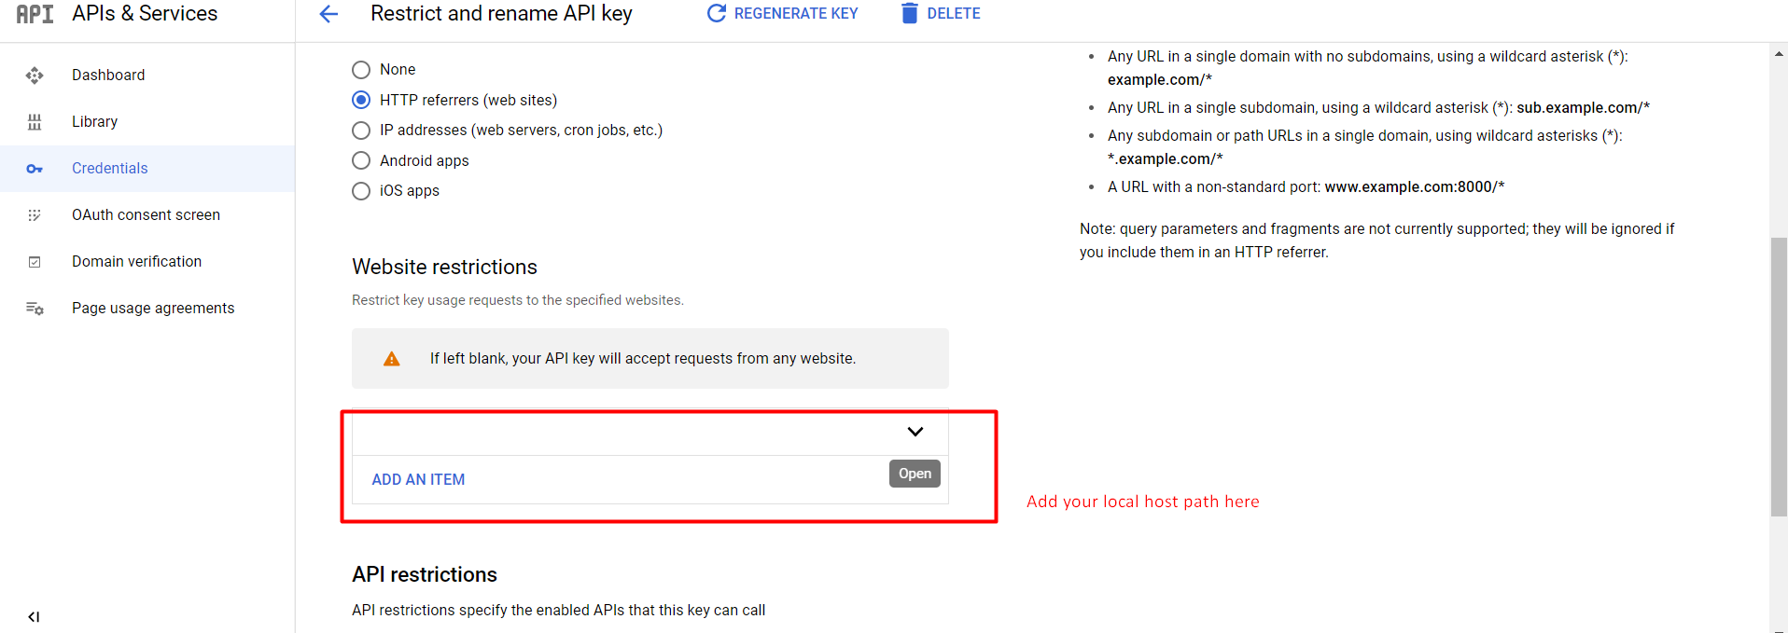This screenshot has height=633, width=1788.
Task: Click the Delete trash icon
Action: coord(909,13)
